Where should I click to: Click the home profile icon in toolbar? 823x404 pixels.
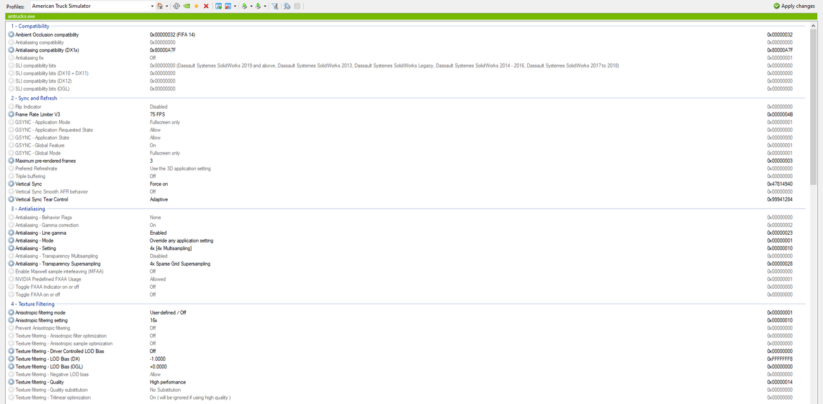(159, 6)
